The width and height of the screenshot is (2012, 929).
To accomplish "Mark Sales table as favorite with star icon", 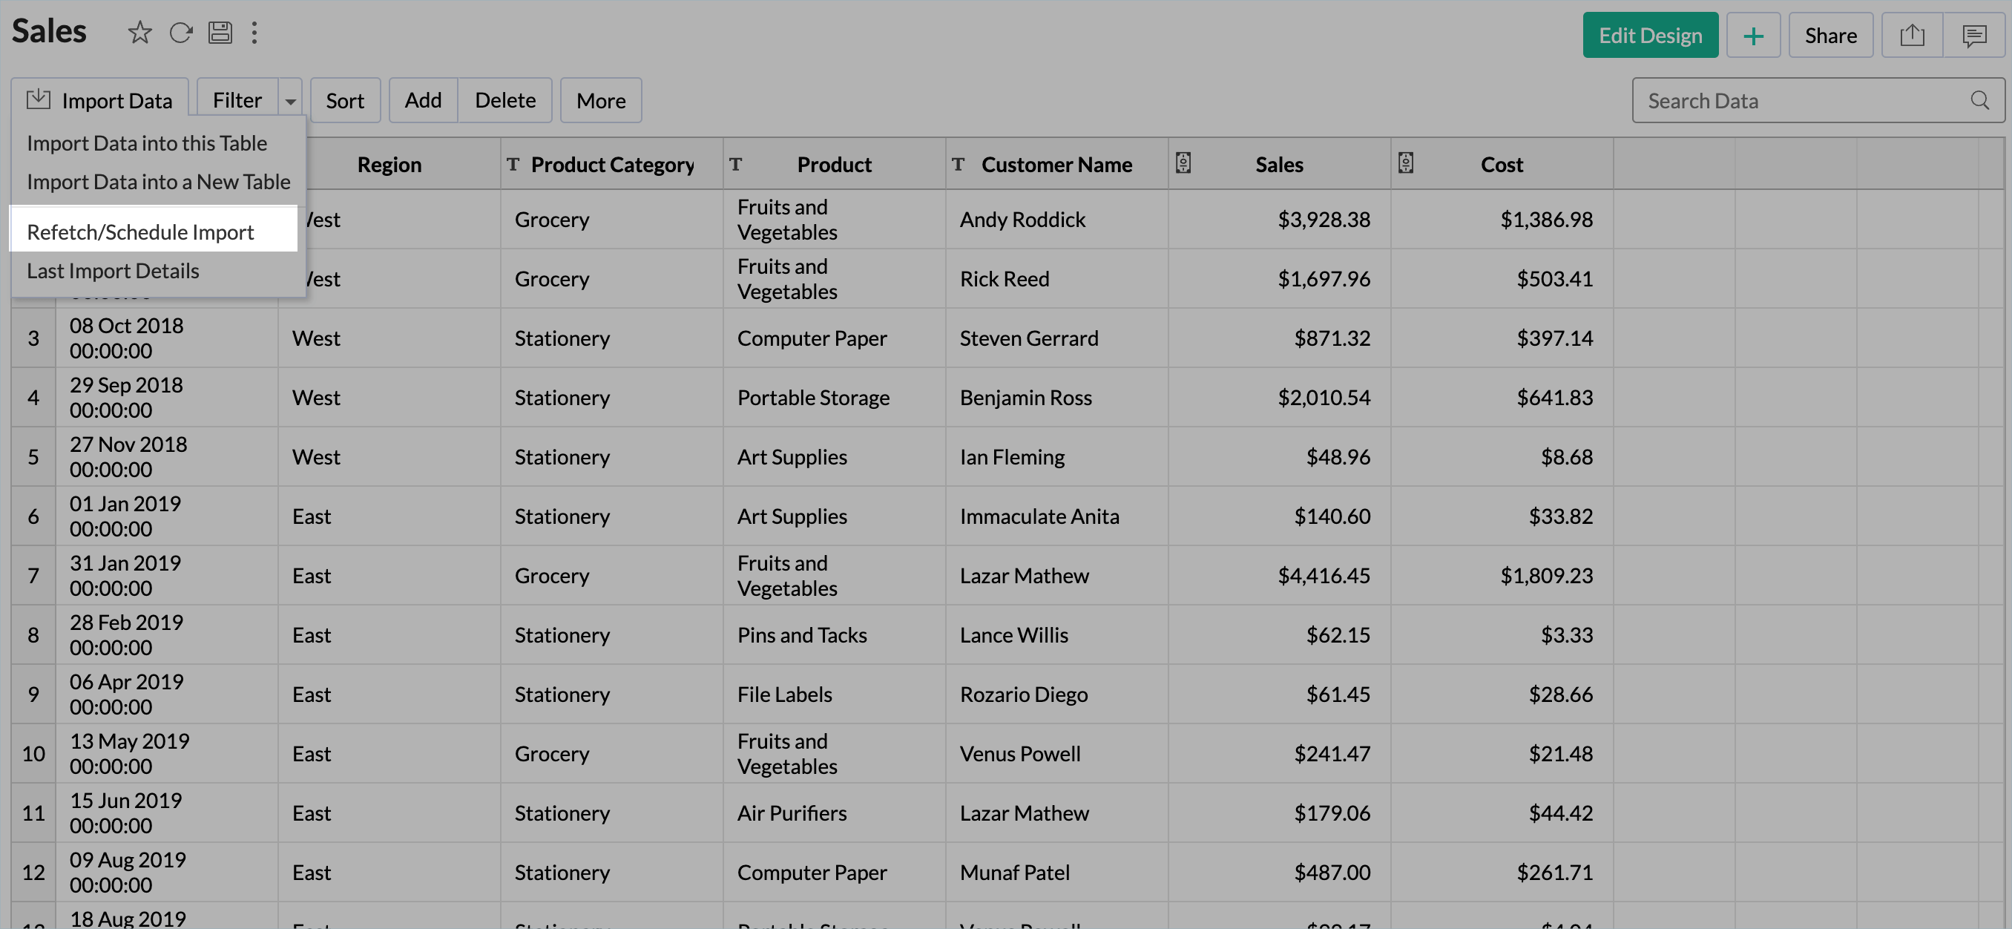I will (139, 33).
